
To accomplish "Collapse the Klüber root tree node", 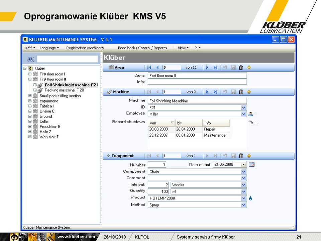I will 25,68.
